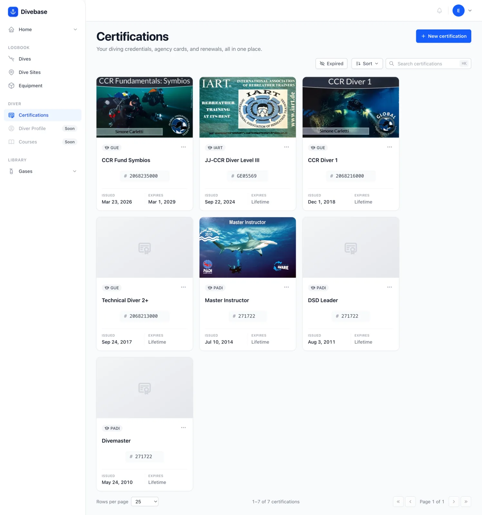Click the Divemaster title
The height and width of the screenshot is (515, 482).
[116, 441]
